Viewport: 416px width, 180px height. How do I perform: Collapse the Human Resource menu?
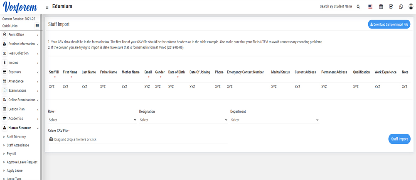coord(20,128)
